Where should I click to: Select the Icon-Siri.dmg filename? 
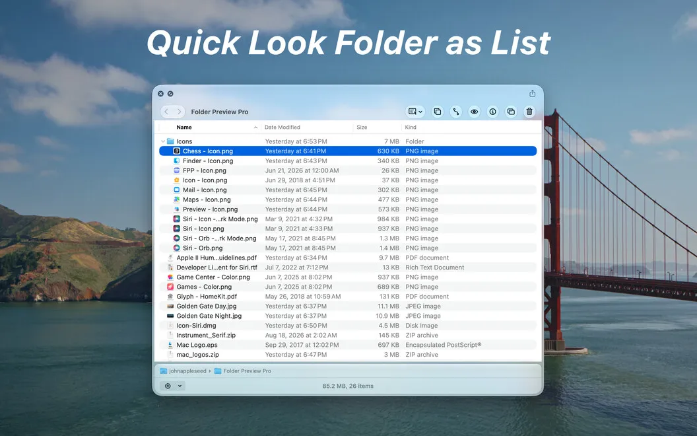pos(196,326)
